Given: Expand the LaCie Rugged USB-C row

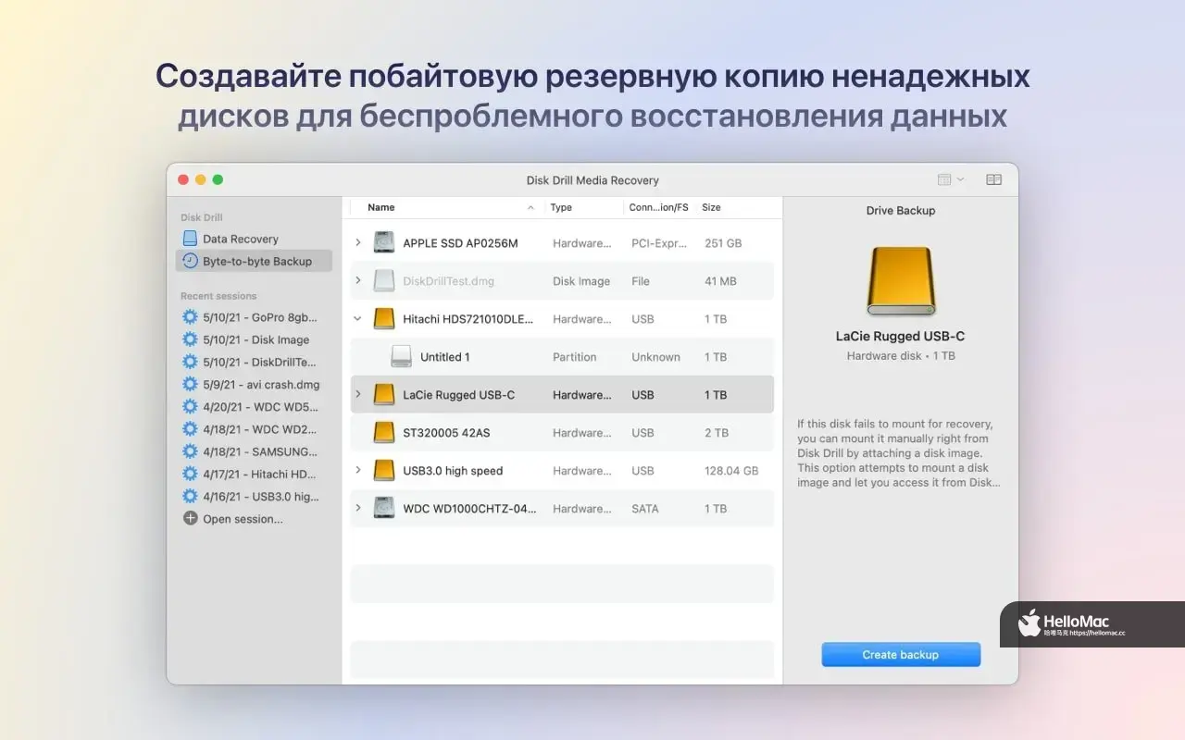Looking at the screenshot, I should click(x=358, y=395).
